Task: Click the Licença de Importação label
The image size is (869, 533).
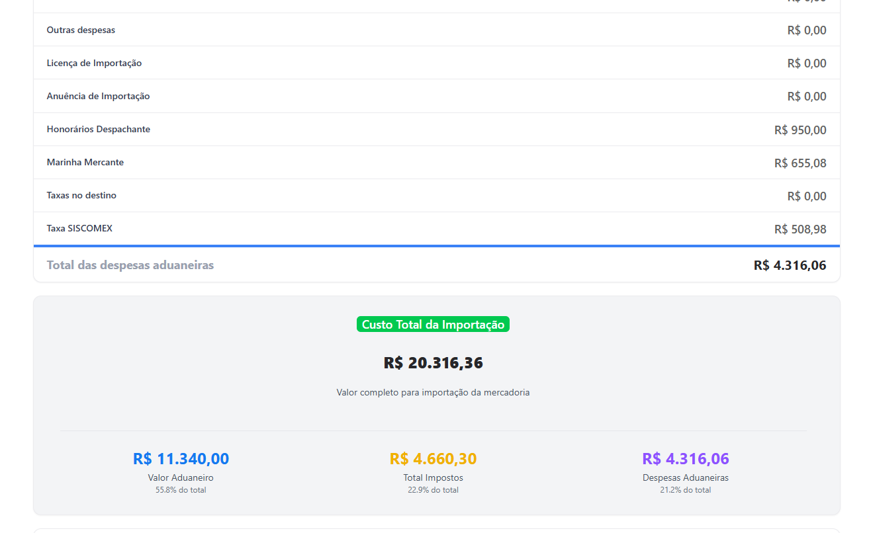Action: click(x=94, y=63)
